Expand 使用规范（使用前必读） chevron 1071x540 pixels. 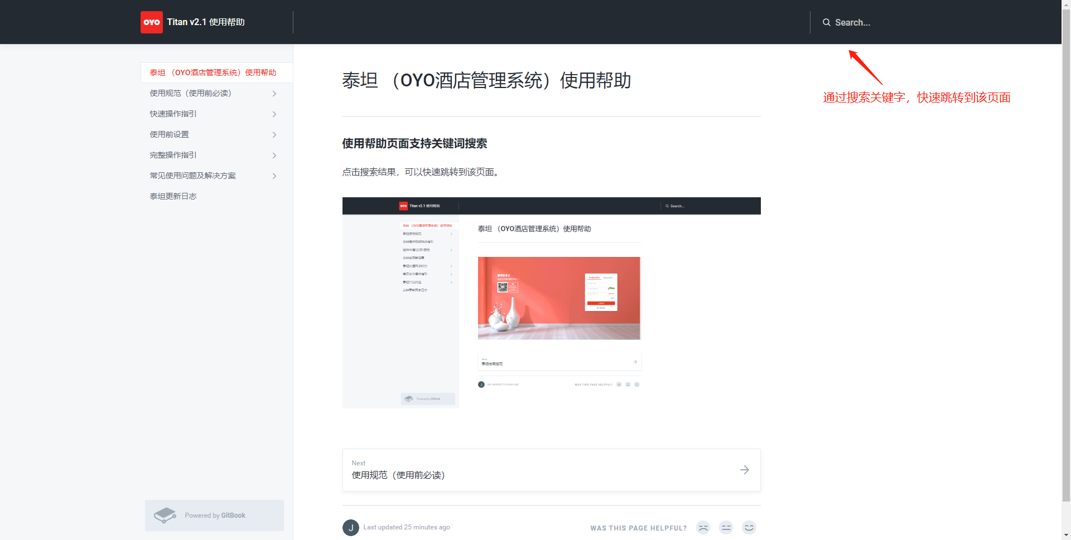coord(274,94)
